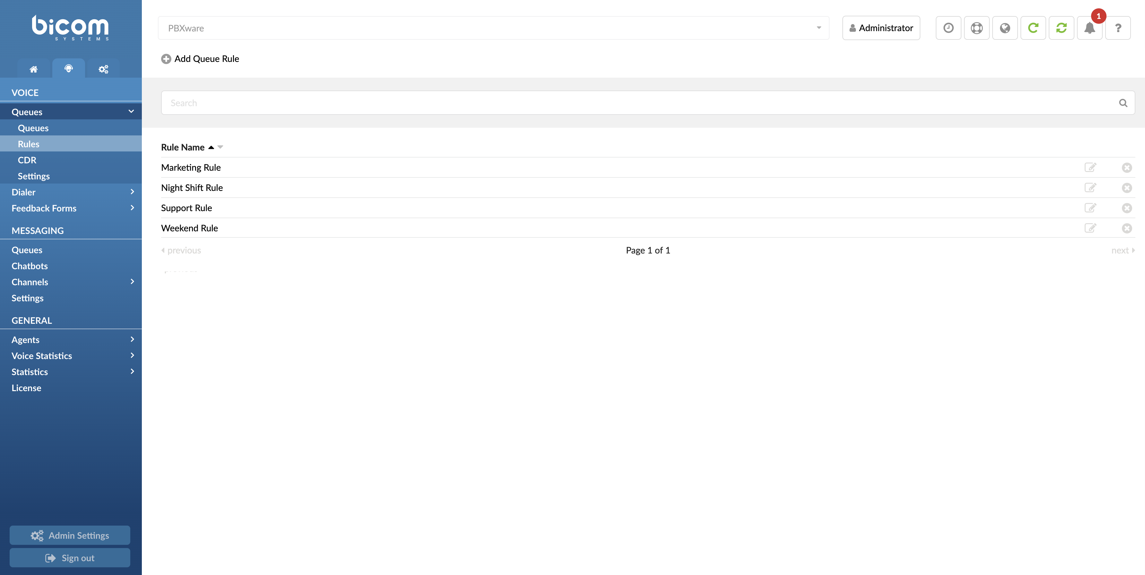1145x575 pixels.
Task: Select the Night Shift Rule name
Action: [x=192, y=187]
